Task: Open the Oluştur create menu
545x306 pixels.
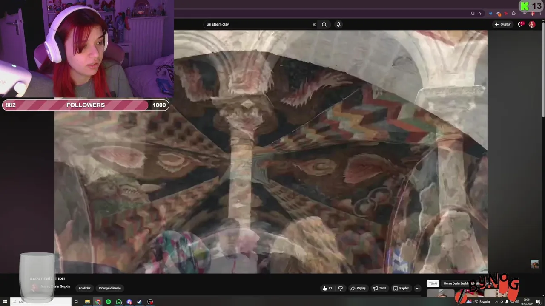Action: click(x=503, y=24)
